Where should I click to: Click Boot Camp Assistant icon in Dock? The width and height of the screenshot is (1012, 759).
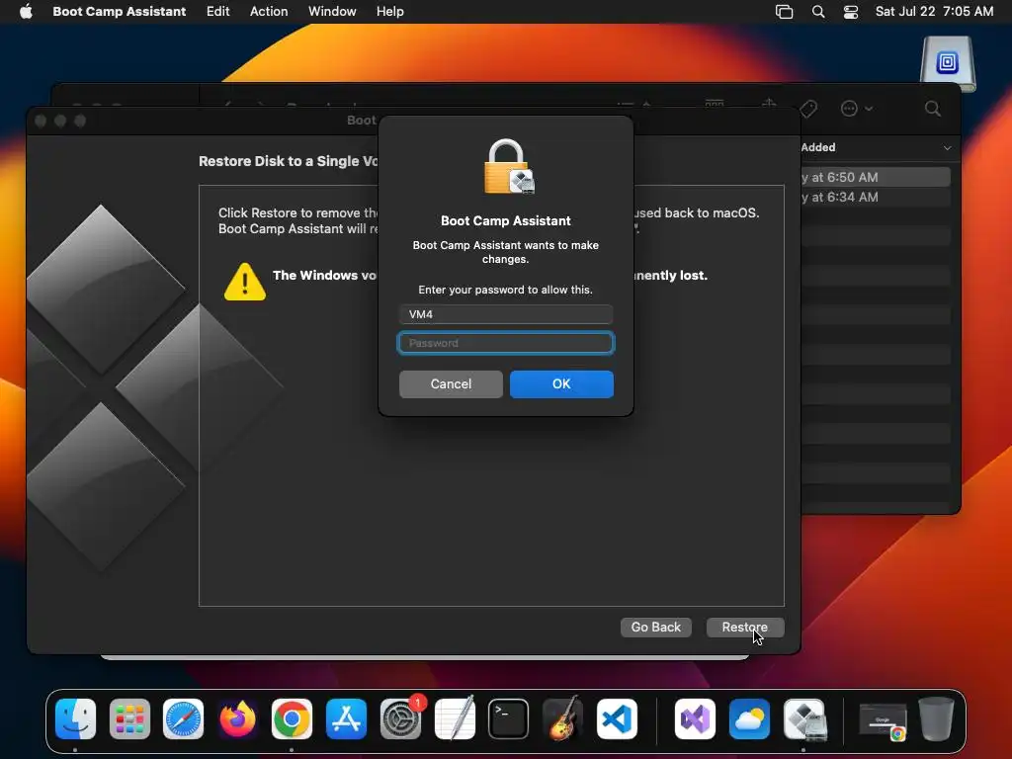click(804, 719)
